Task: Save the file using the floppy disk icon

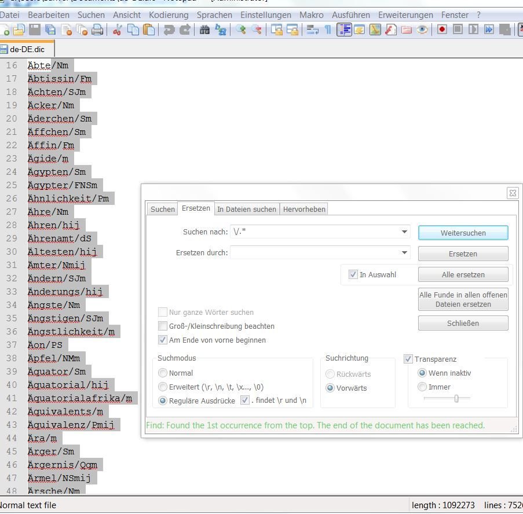Action: pos(34,30)
